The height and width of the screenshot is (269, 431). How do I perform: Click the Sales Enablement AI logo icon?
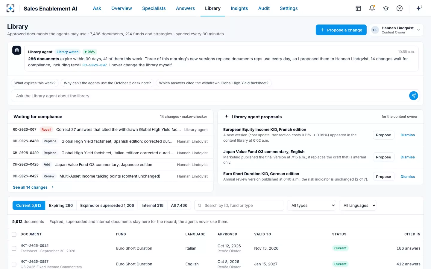click(10, 8)
